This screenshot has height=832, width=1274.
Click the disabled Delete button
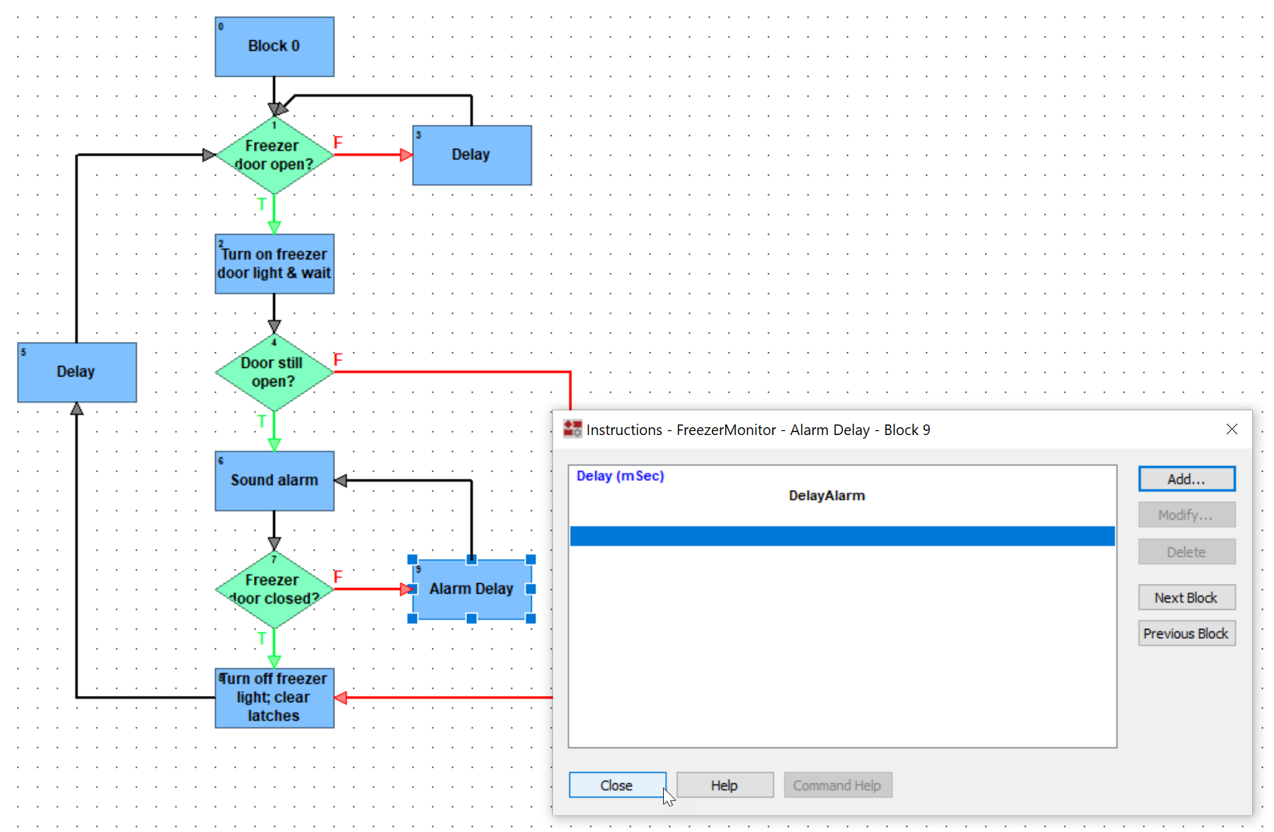1186,551
